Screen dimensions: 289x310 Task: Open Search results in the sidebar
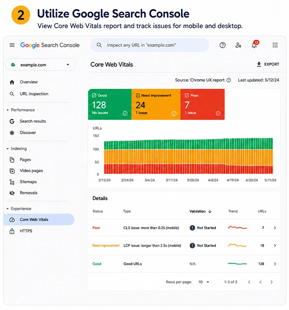click(x=33, y=121)
